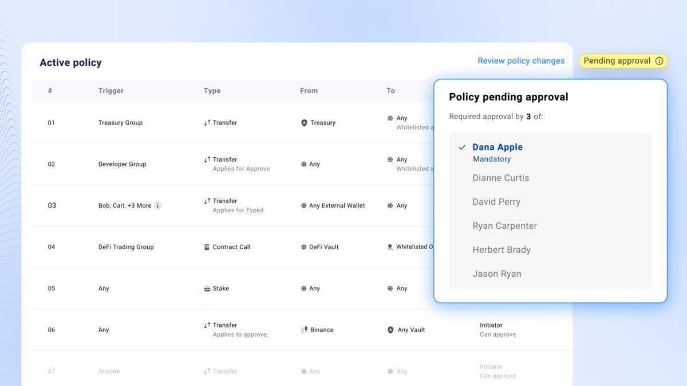
Task: Click the Policy pending approval title
Action: 508,97
